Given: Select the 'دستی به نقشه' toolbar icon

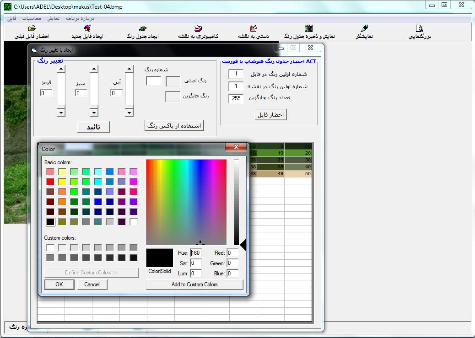Looking at the screenshot, I should point(254,29).
